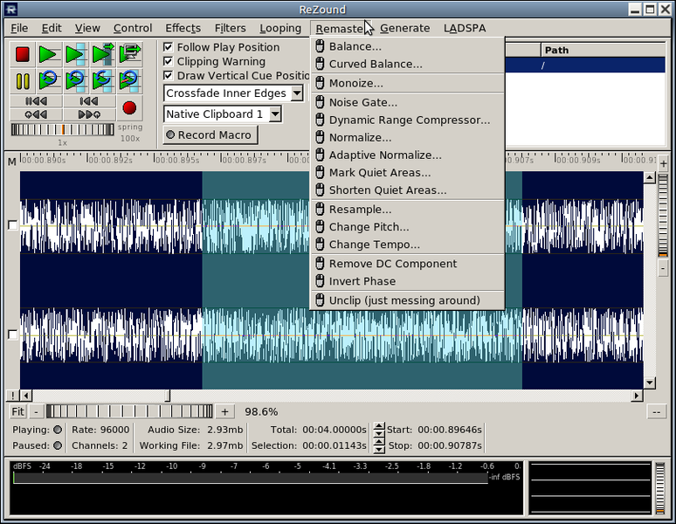Image resolution: width=676 pixels, height=524 pixels.
Task: Click Play selection once button
Action: coord(75,54)
